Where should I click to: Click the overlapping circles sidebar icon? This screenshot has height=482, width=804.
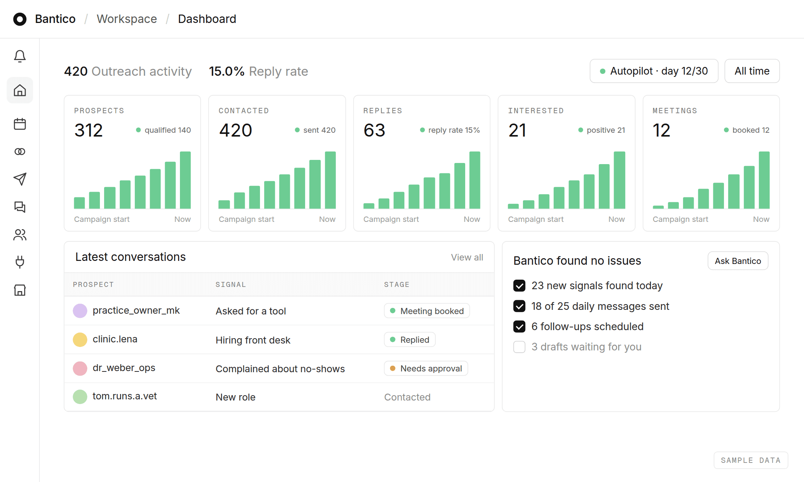(x=20, y=151)
